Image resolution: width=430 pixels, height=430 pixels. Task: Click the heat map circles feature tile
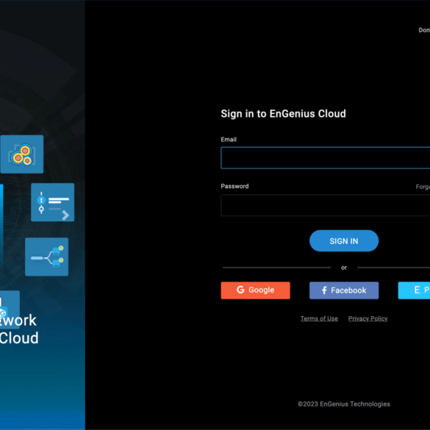click(22, 154)
